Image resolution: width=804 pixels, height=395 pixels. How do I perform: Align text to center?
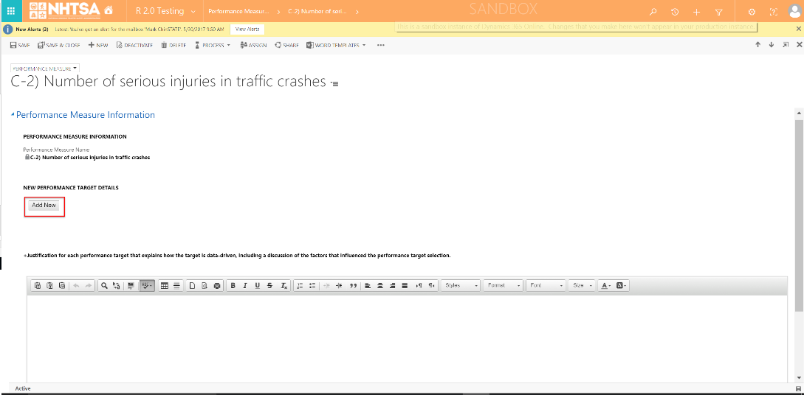[380, 285]
